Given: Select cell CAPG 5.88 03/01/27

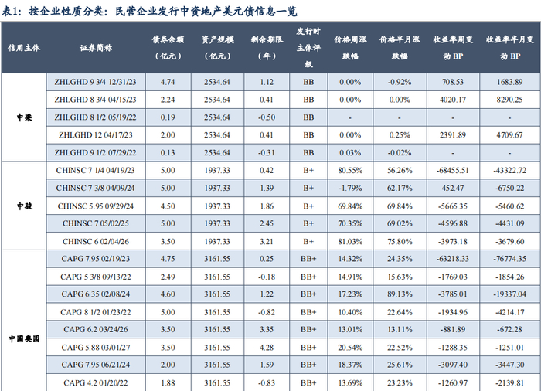Looking at the screenshot, I should click(96, 347).
